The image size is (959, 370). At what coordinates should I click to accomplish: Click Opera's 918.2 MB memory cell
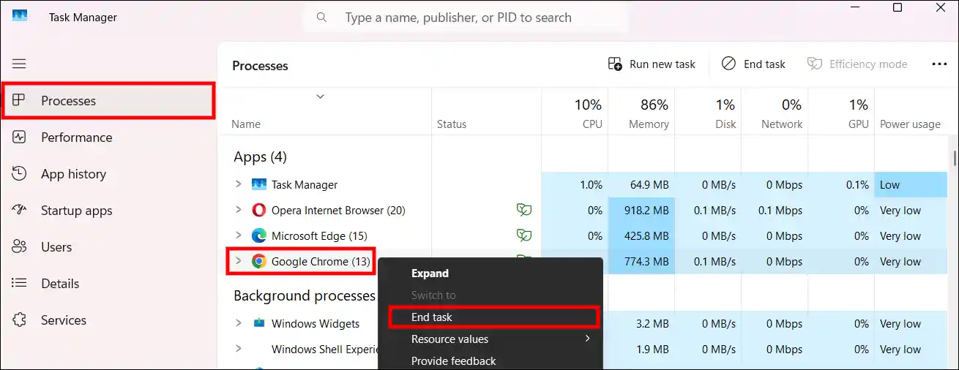[x=641, y=211]
